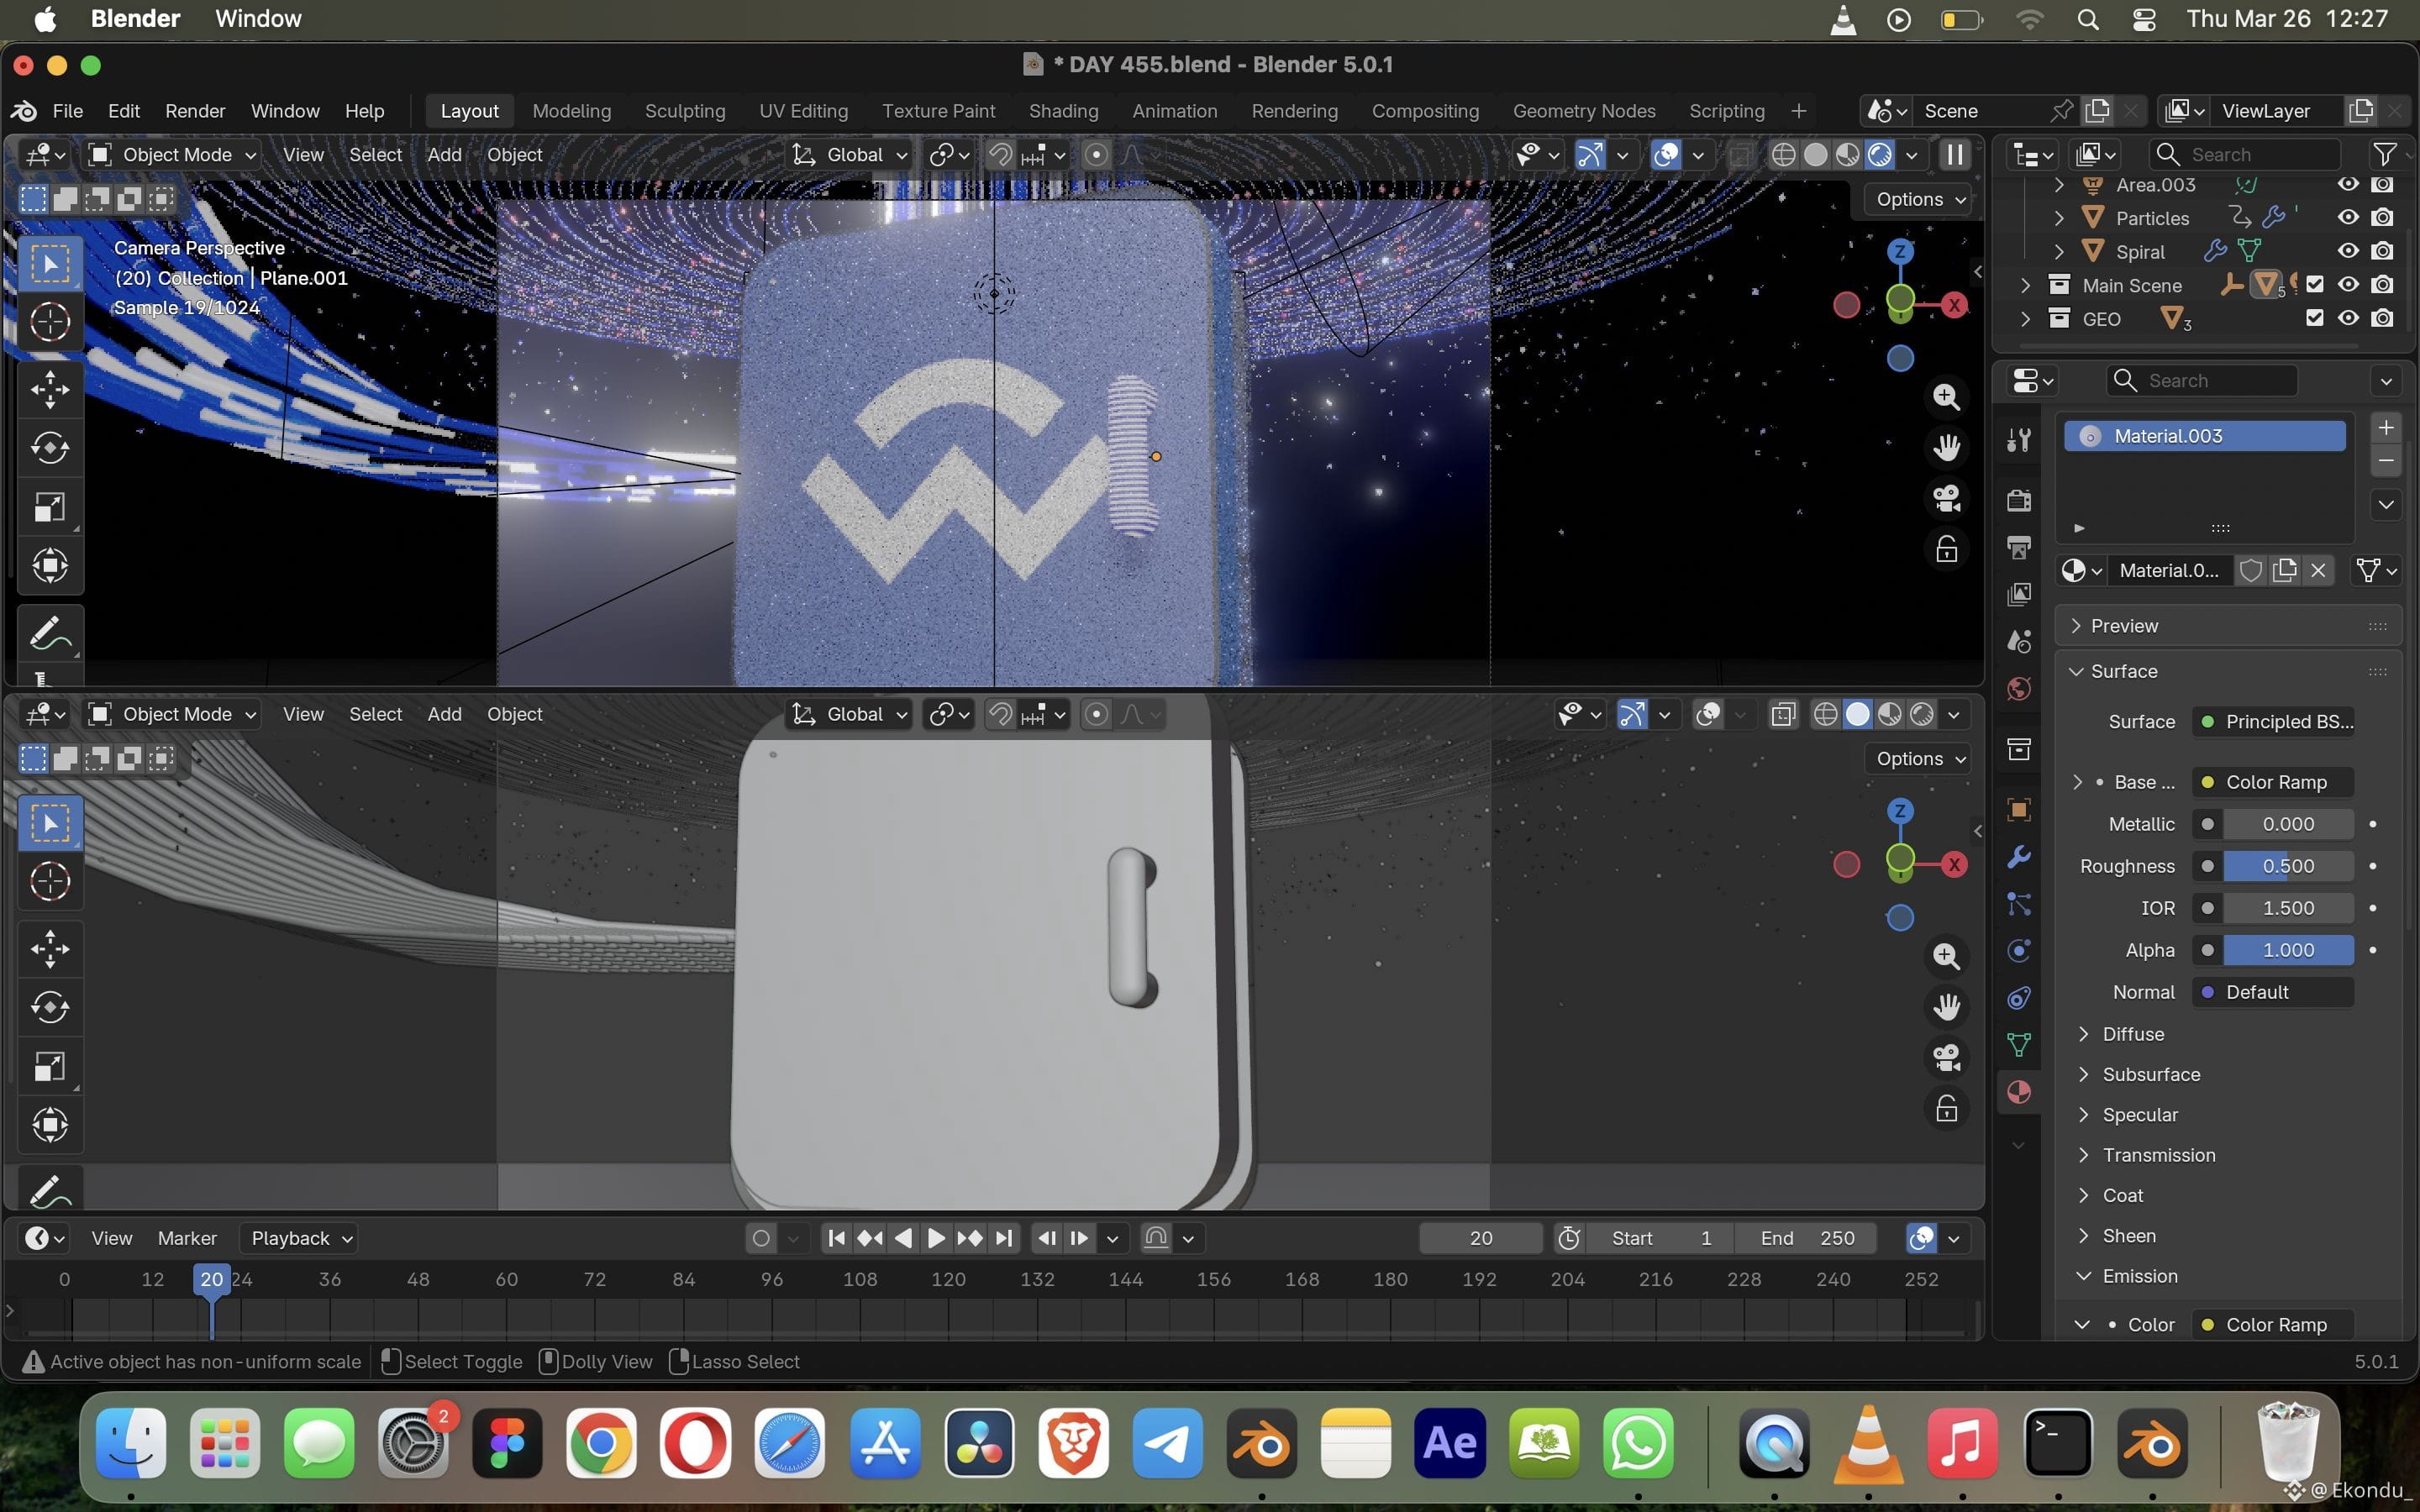The height and width of the screenshot is (1512, 2420).
Task: Open the Object Data properties tab
Action: 2019,1045
